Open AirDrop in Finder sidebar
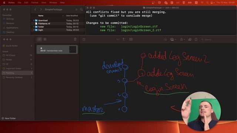 (10, 19)
